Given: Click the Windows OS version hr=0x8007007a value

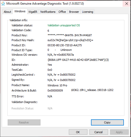Looking at the screenshot, I should [x=61, y=55].
